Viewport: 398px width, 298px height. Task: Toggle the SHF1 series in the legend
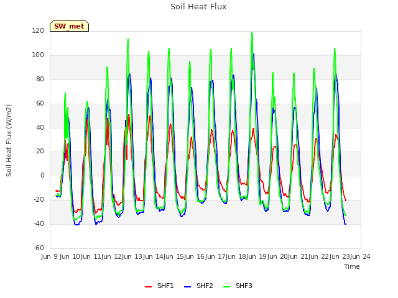(159, 286)
